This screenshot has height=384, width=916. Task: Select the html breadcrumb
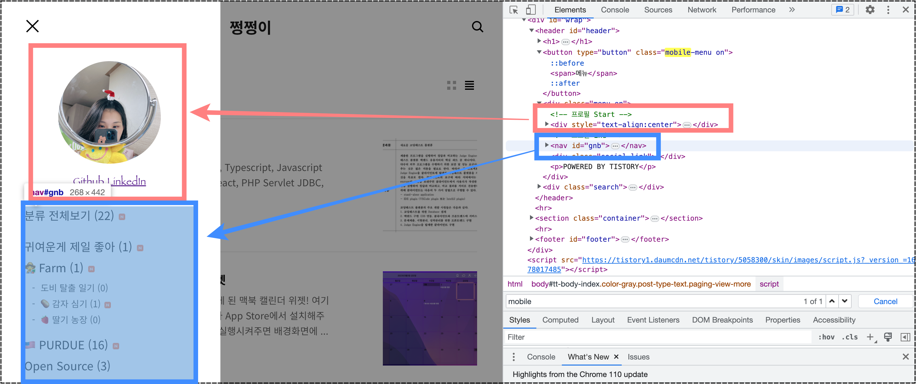(515, 284)
